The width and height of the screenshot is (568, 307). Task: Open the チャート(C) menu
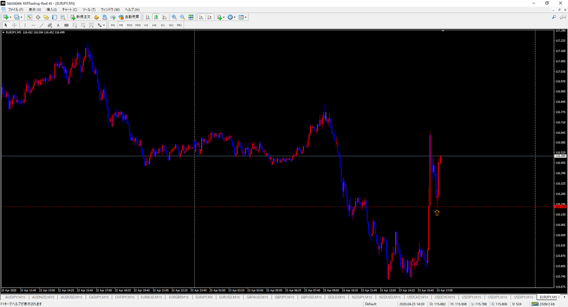click(70, 9)
